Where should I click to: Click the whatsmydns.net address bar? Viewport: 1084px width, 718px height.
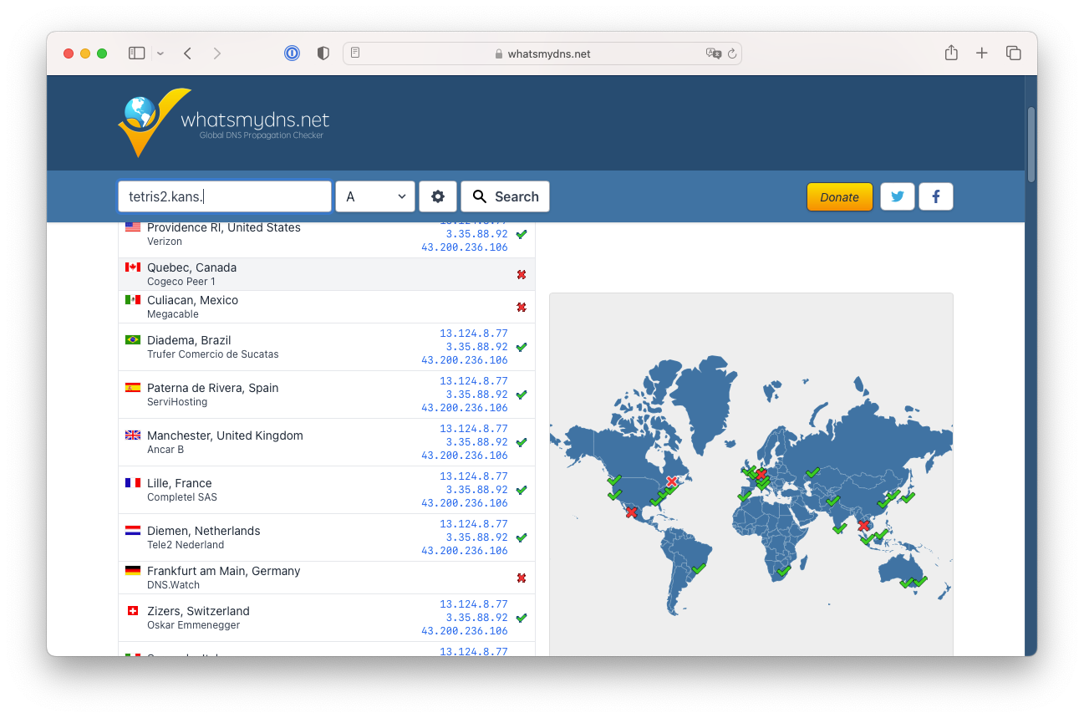(542, 53)
